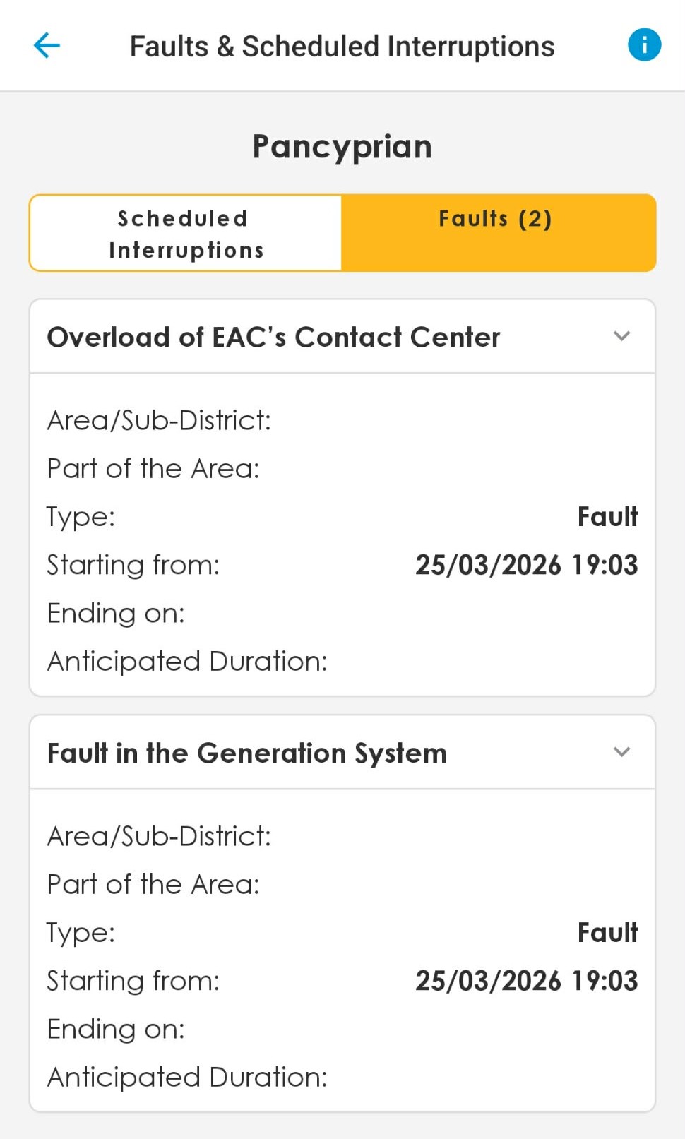
Task: Collapse the EAC's Contact Center chevron
Action: click(x=621, y=336)
